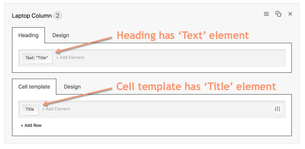Click the "Cell template has 'Title' element" annotation

[196, 86]
